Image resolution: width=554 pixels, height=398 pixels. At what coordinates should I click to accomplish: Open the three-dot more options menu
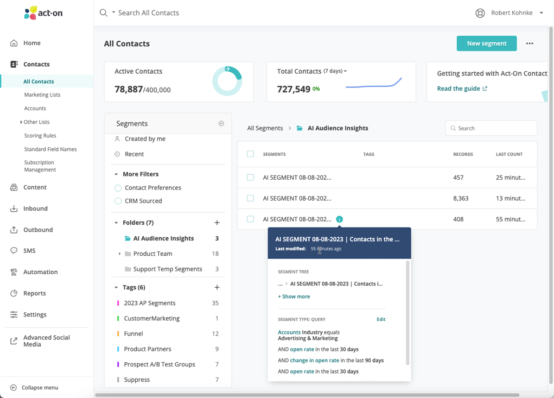click(529, 44)
